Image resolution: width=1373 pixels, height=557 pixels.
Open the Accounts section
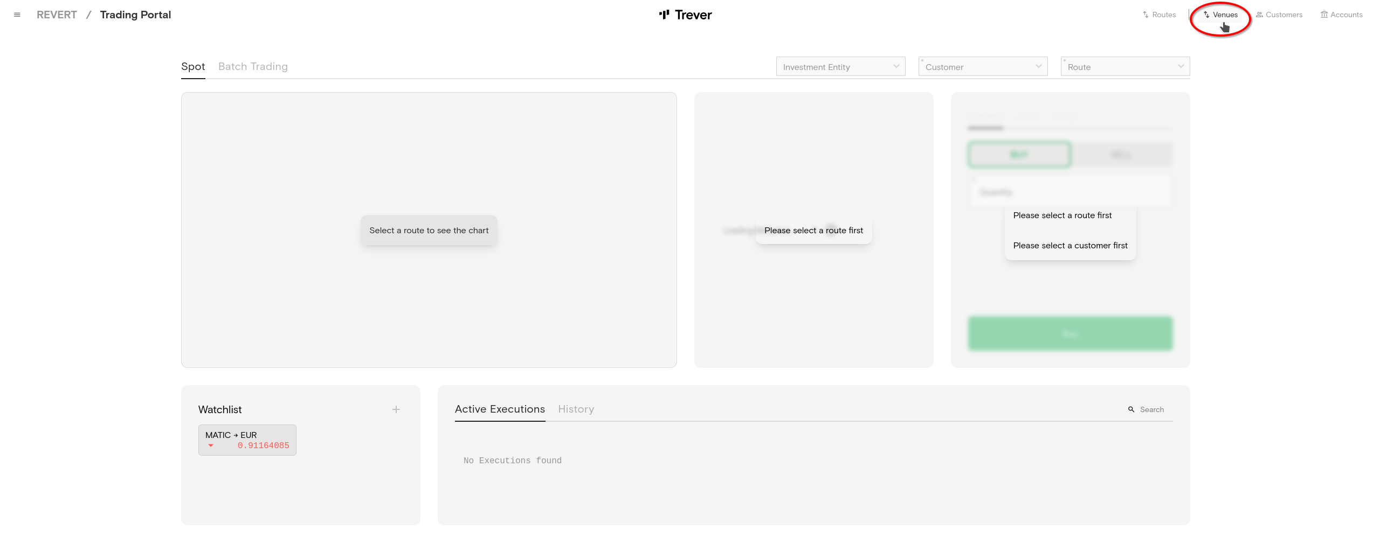coord(1341,15)
